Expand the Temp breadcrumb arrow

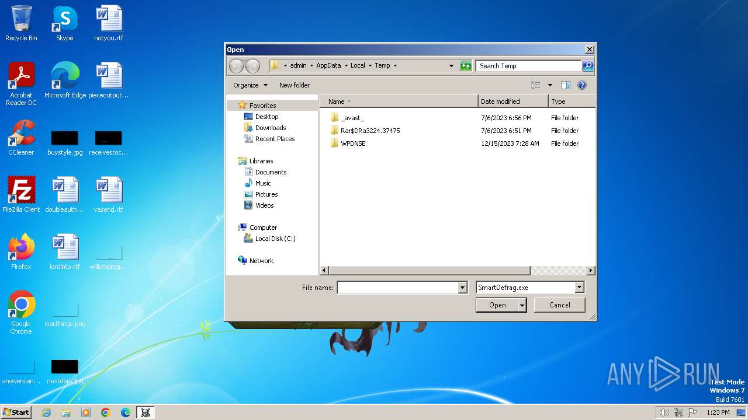pyautogui.click(x=395, y=66)
